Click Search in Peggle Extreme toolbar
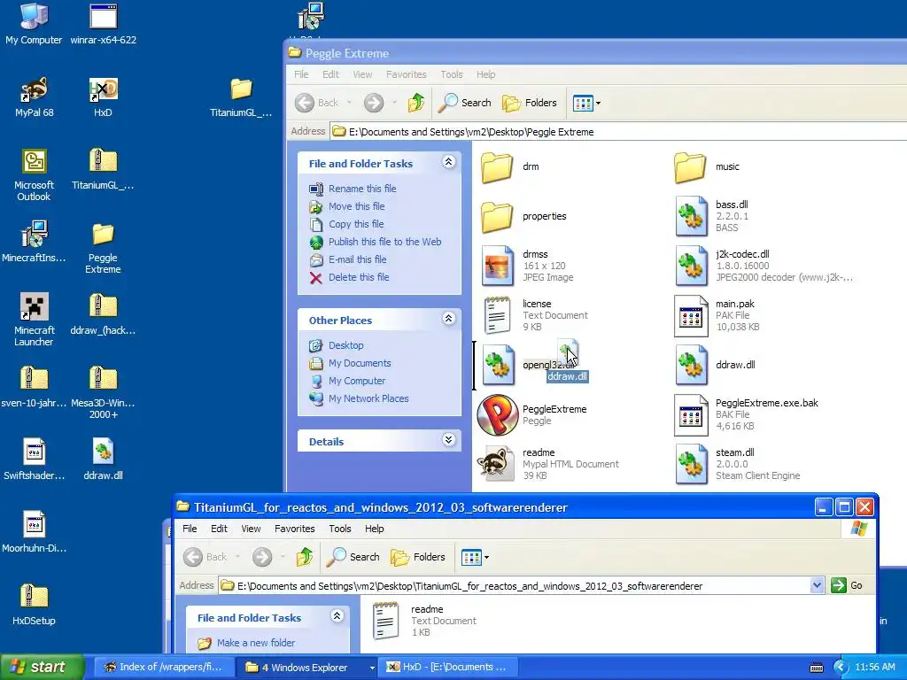The image size is (907, 680). coord(464,103)
